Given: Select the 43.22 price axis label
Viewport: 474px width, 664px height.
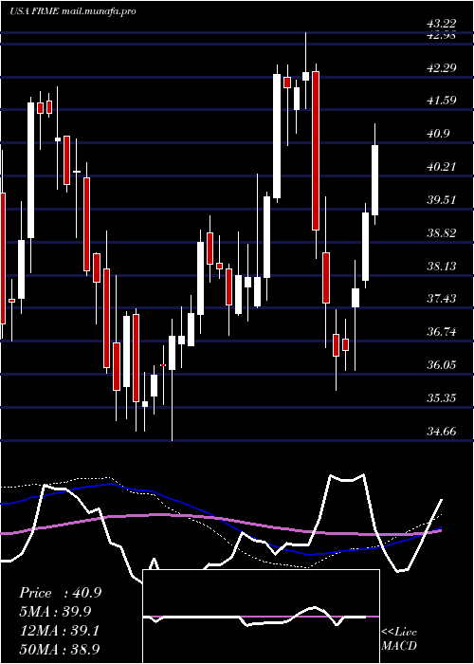Looking at the screenshot, I should pos(442,25).
